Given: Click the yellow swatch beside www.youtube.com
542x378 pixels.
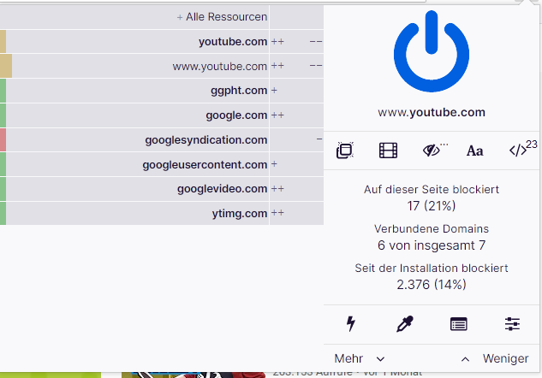Looking at the screenshot, I should point(6,66).
